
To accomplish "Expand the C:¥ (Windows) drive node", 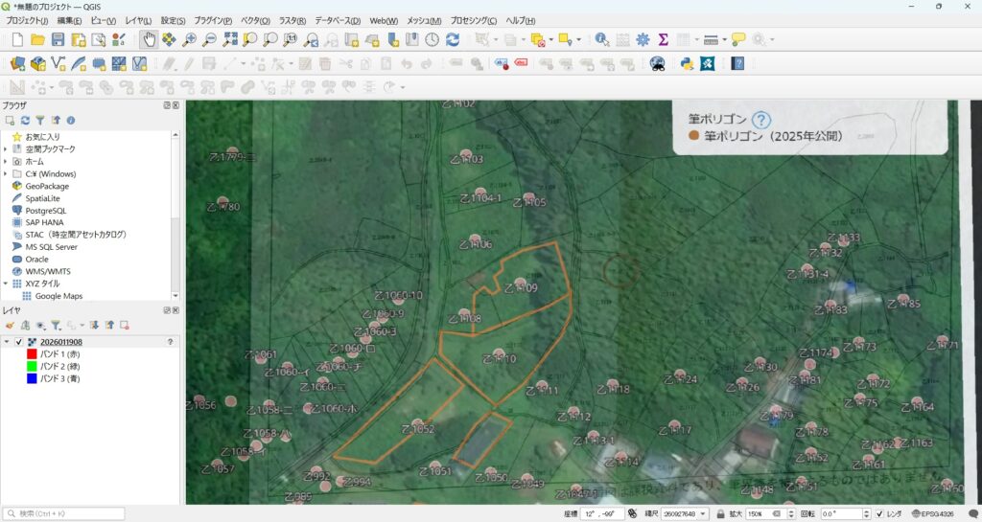I will click(x=6, y=174).
